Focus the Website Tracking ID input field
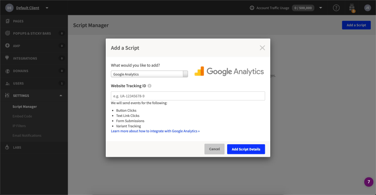 pyautogui.click(x=188, y=96)
